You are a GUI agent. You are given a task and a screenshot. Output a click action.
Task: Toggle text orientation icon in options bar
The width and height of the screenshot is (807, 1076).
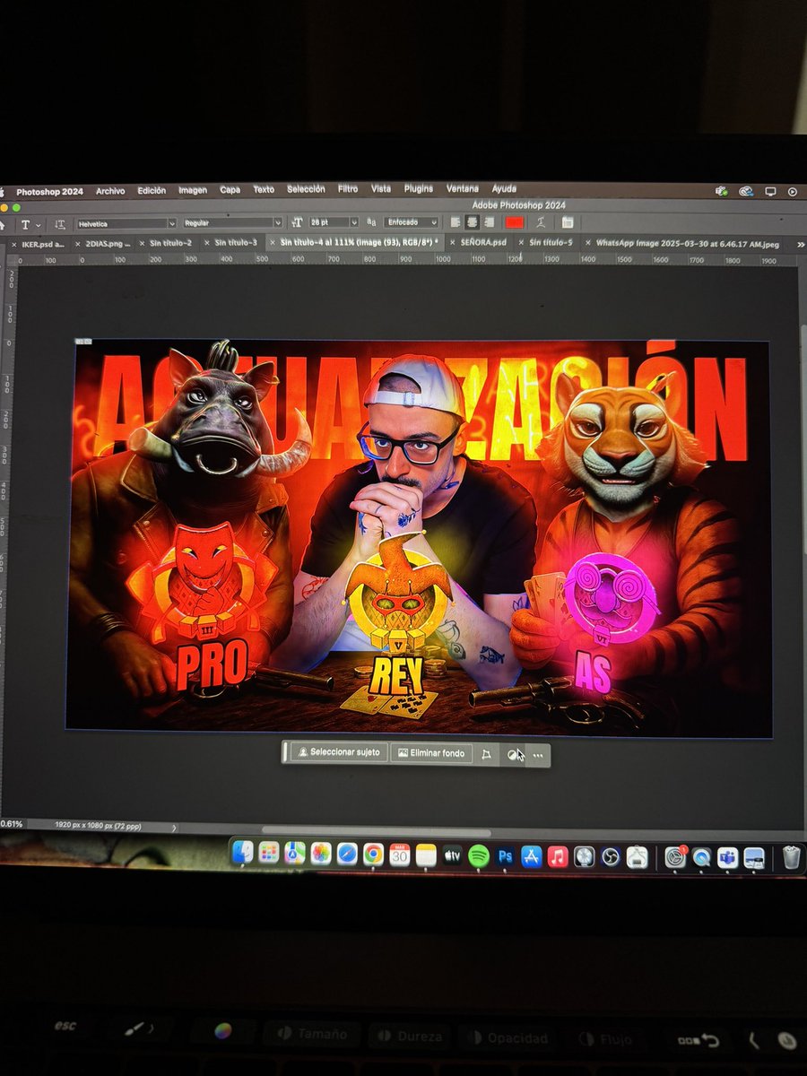[x=60, y=223]
